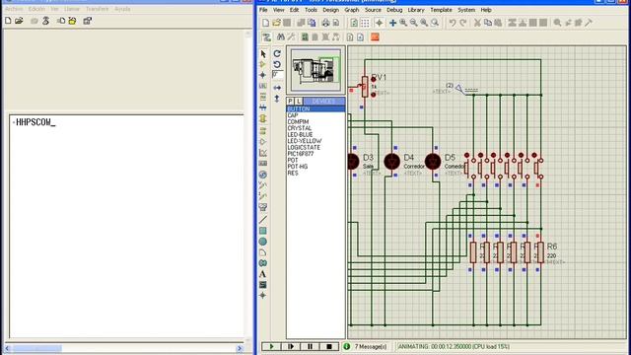This screenshot has height=355, width=631.
Task: Click the schematic overview thumbnail
Action: [315, 70]
